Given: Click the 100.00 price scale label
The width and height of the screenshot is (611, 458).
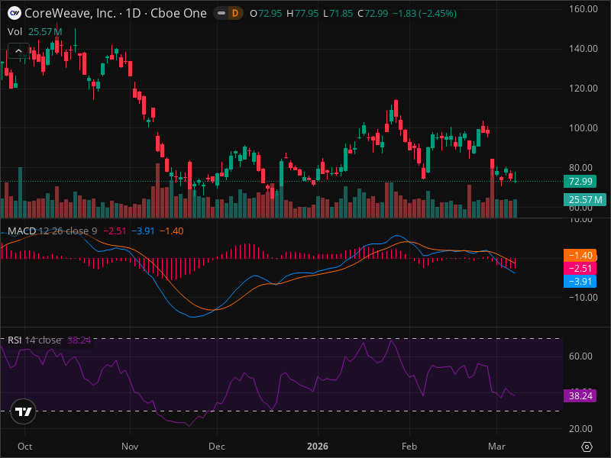Looking at the screenshot, I should (583, 127).
